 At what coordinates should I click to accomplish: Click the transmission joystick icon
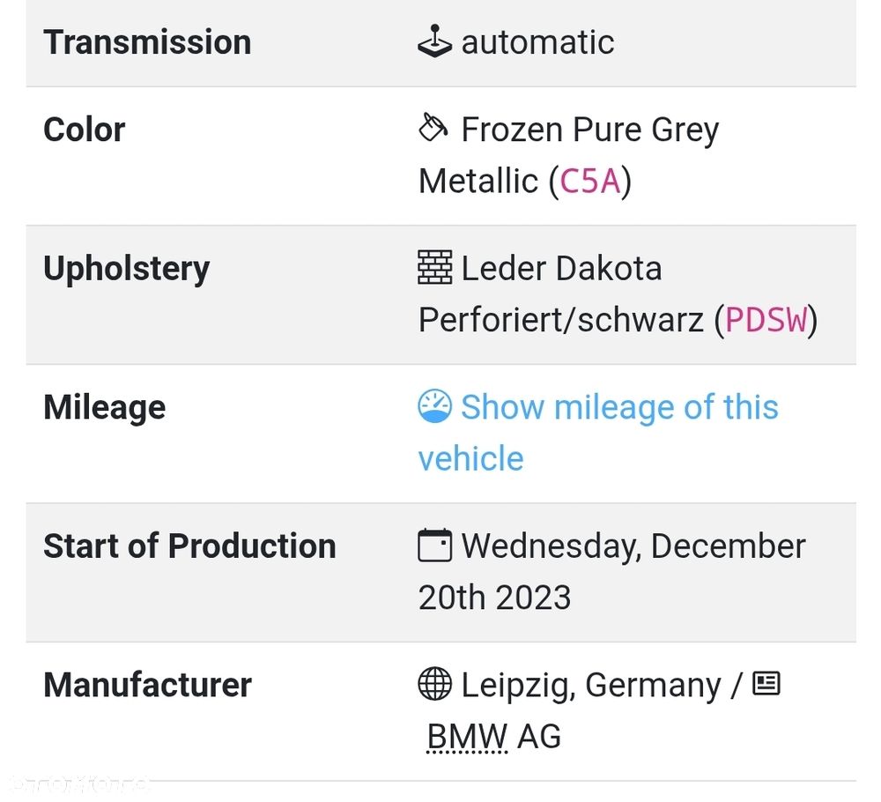[x=434, y=41]
